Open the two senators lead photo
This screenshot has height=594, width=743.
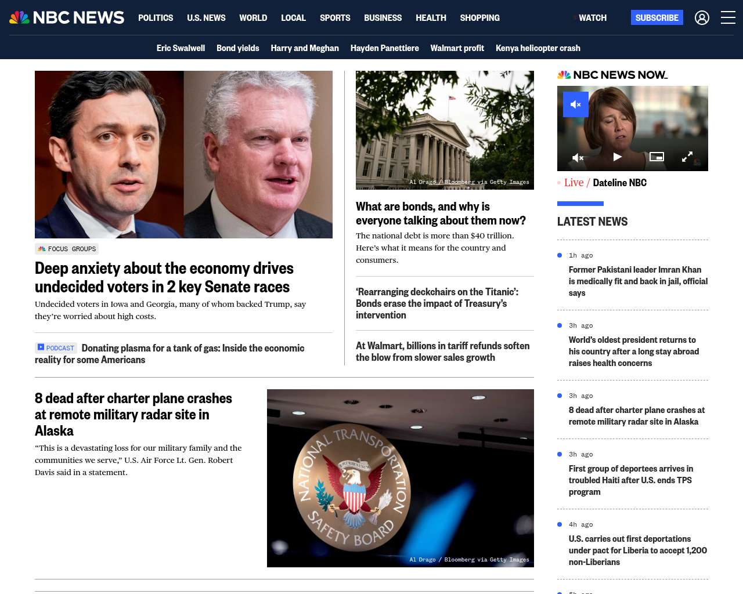click(x=183, y=154)
